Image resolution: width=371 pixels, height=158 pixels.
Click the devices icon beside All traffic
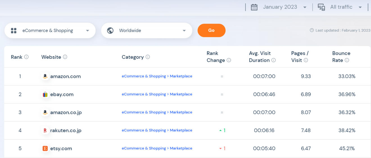point(321,7)
